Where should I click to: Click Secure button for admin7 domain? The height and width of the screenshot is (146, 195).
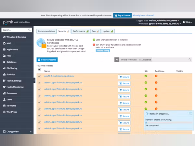click(124, 123)
